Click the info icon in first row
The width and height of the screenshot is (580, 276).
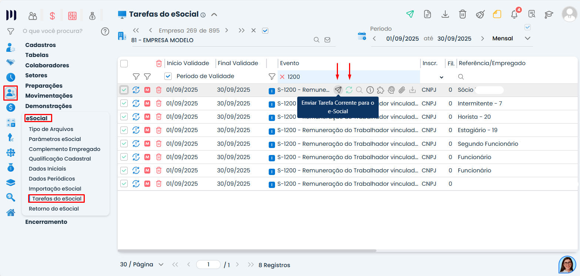coord(370,90)
